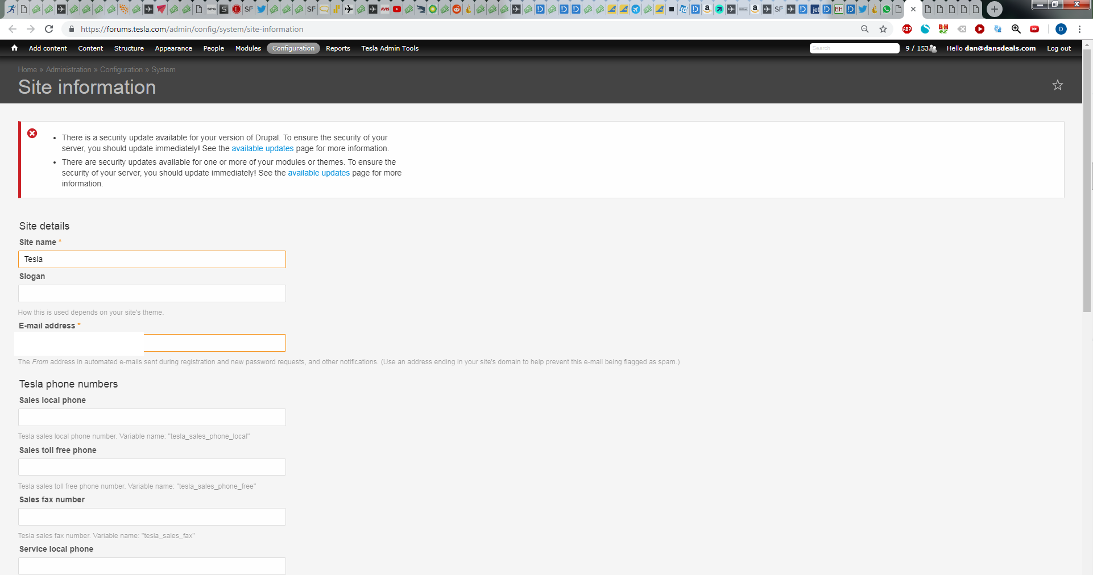Click the browser address bar URL

(192, 29)
